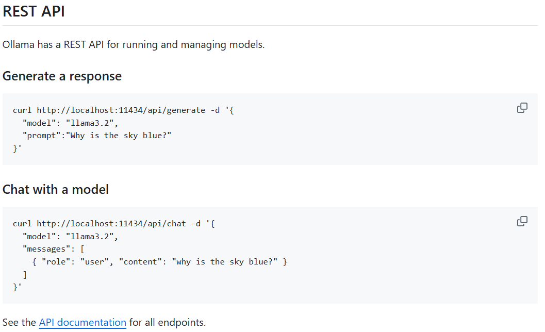Select the generate endpoint URL in the code
The image size is (545, 332).
120,110
